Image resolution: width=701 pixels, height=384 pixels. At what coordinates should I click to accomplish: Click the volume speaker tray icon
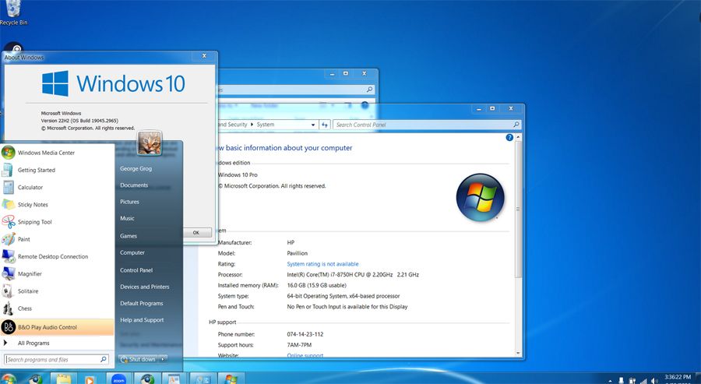click(x=654, y=381)
